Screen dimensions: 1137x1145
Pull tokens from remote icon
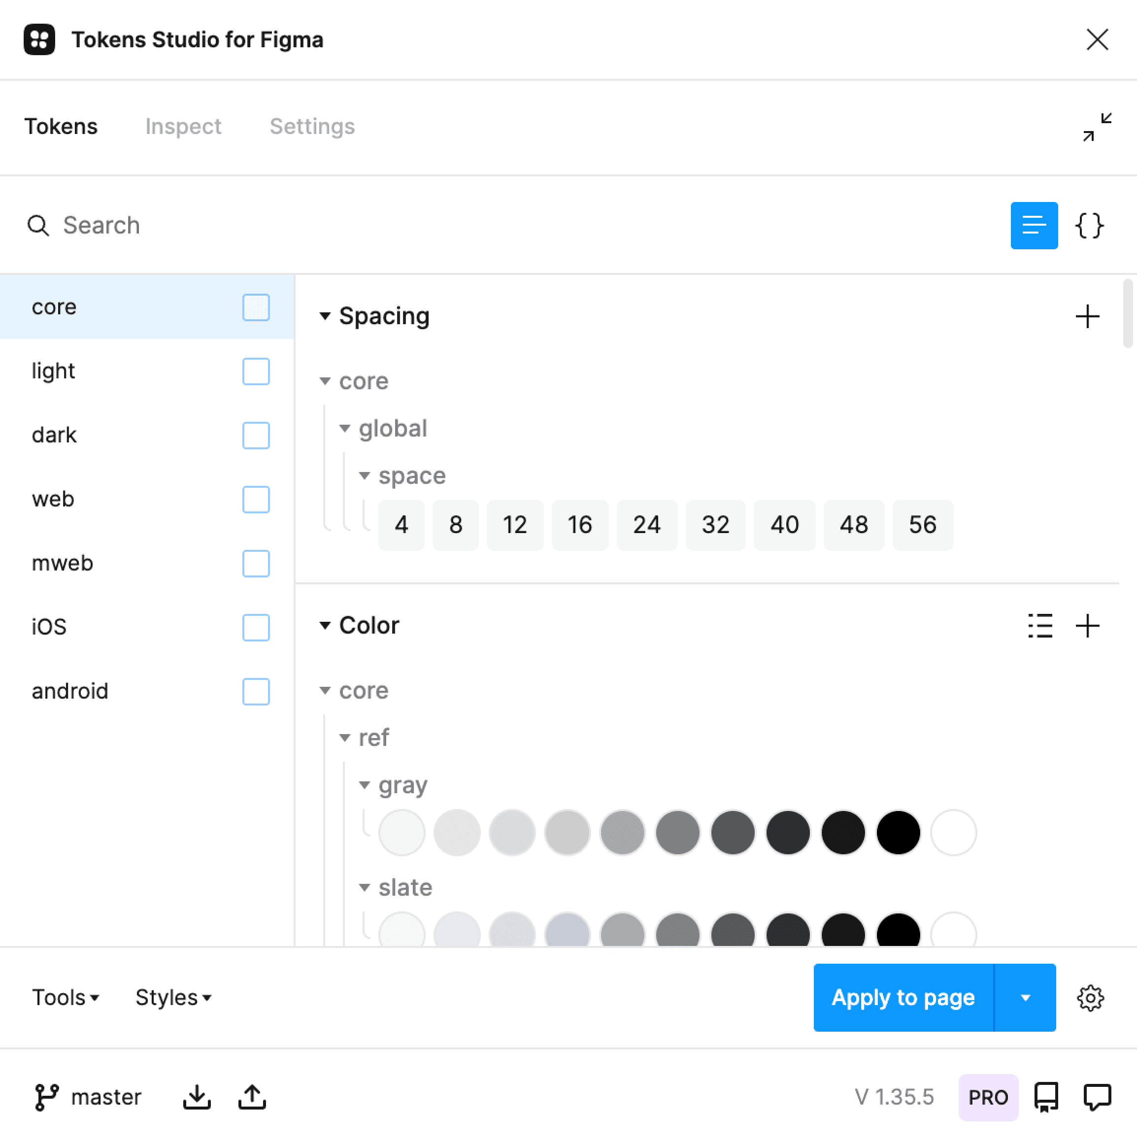coord(197,1098)
